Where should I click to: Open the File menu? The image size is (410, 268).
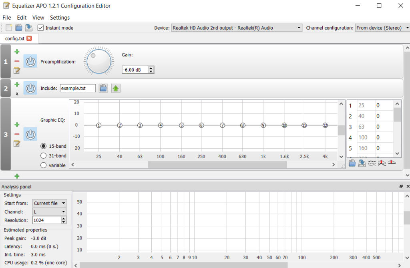pyautogui.click(x=7, y=18)
